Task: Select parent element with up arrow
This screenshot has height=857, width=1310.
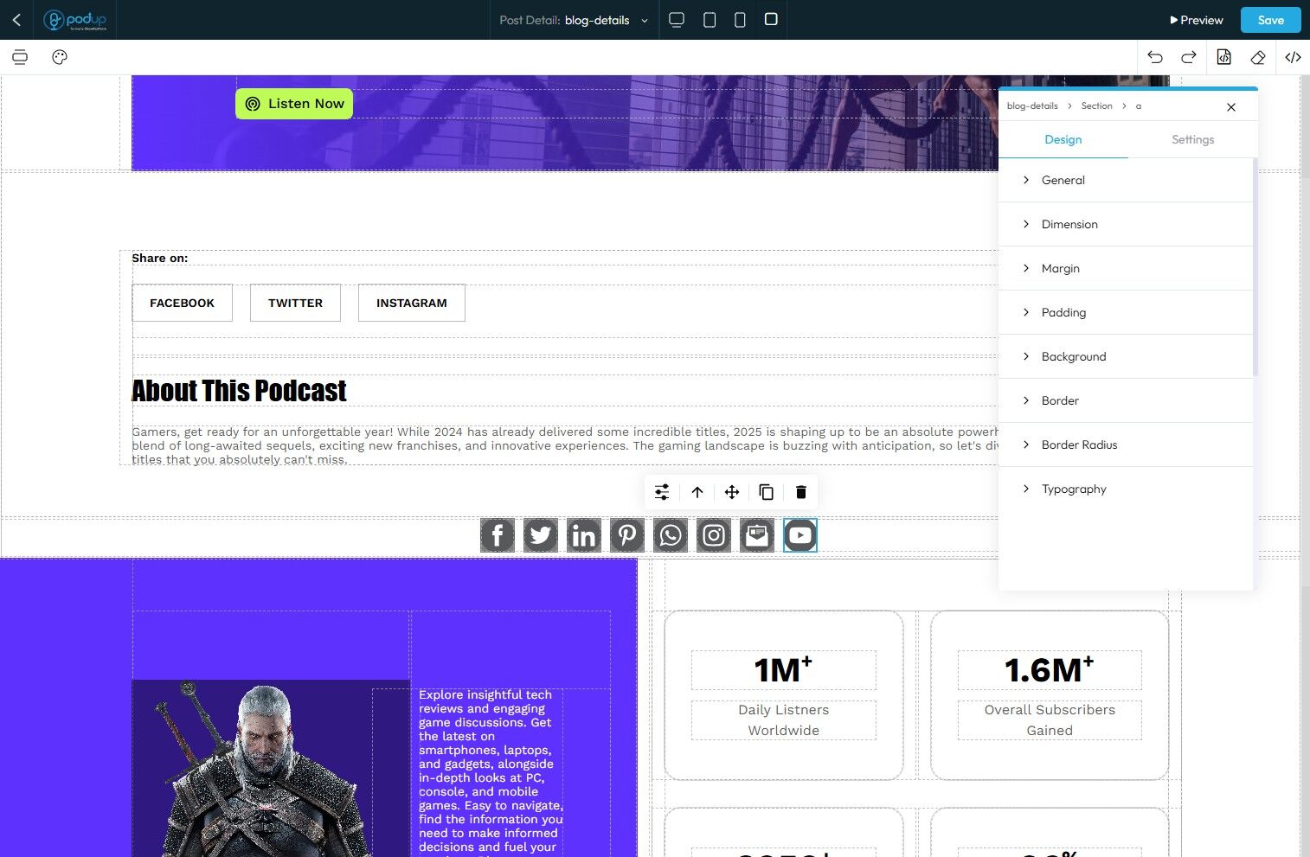Action: tap(697, 492)
